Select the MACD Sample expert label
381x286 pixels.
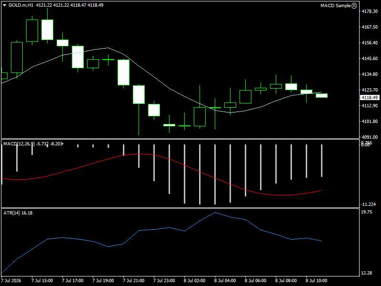[x=335, y=6]
